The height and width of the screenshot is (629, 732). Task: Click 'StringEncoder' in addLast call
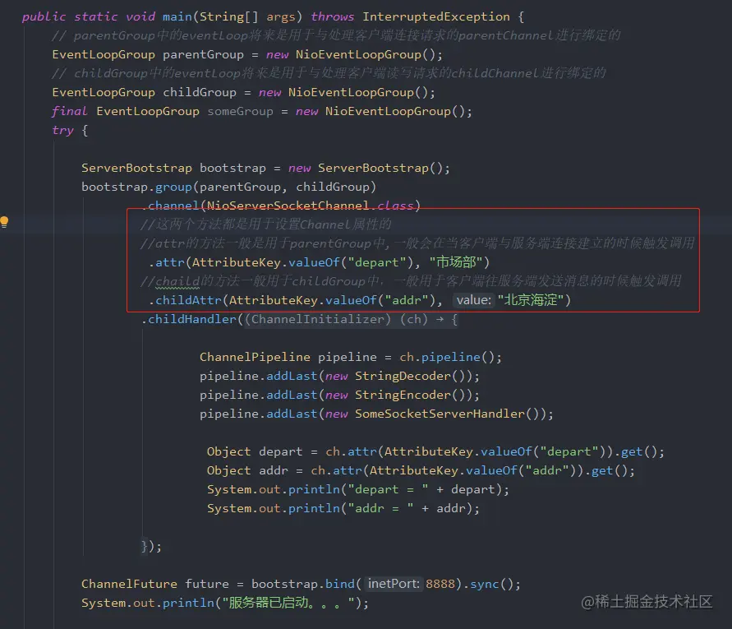(403, 395)
